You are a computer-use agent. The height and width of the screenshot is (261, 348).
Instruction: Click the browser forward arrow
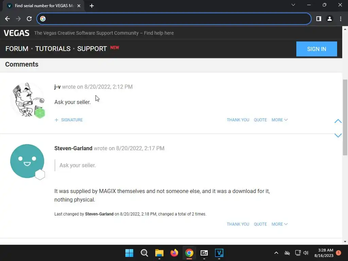coord(18,19)
